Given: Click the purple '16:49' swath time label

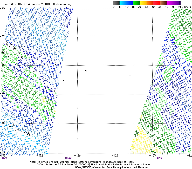Looking at the screenshot, I should point(159,158).
